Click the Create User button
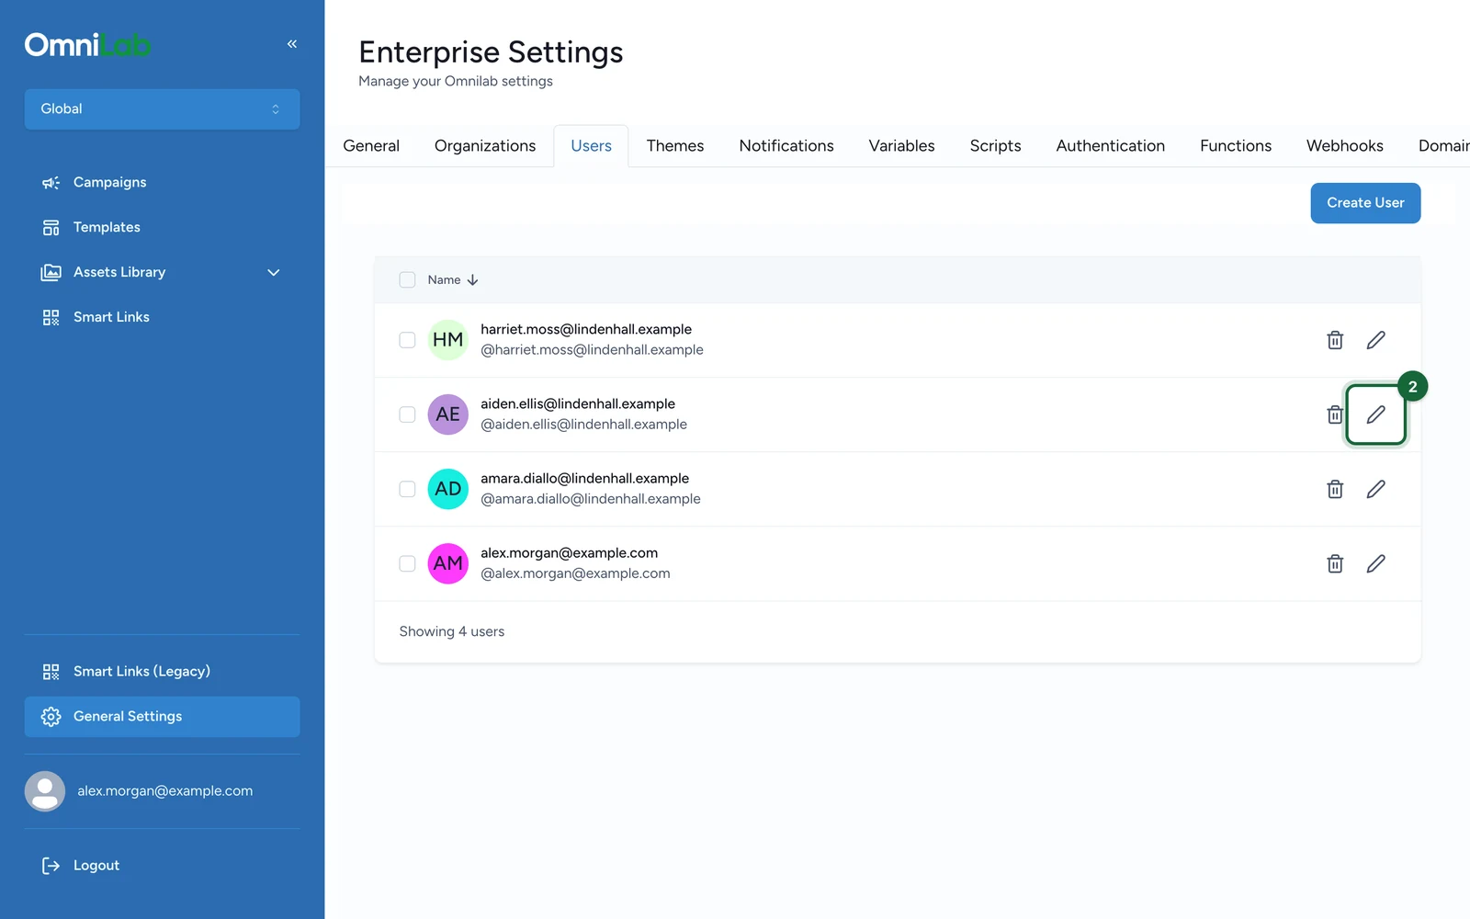The image size is (1470, 919). coord(1365,203)
